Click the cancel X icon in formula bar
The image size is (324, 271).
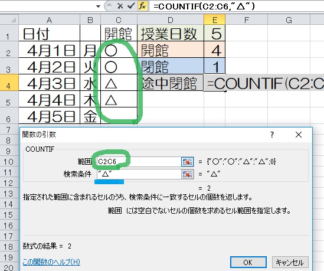[120, 6]
